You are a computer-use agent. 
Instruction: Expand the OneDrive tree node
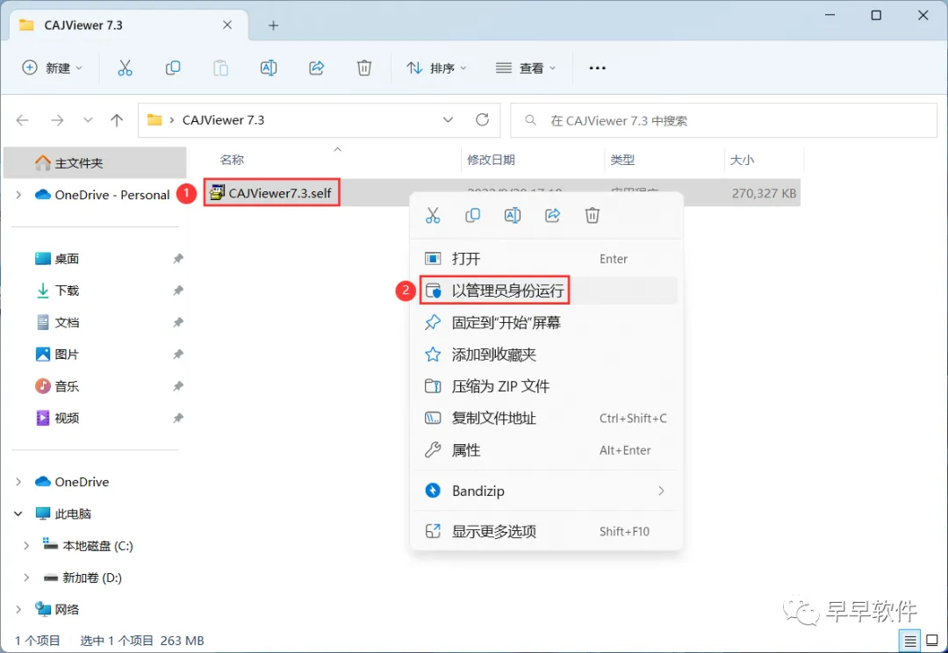click(x=18, y=482)
